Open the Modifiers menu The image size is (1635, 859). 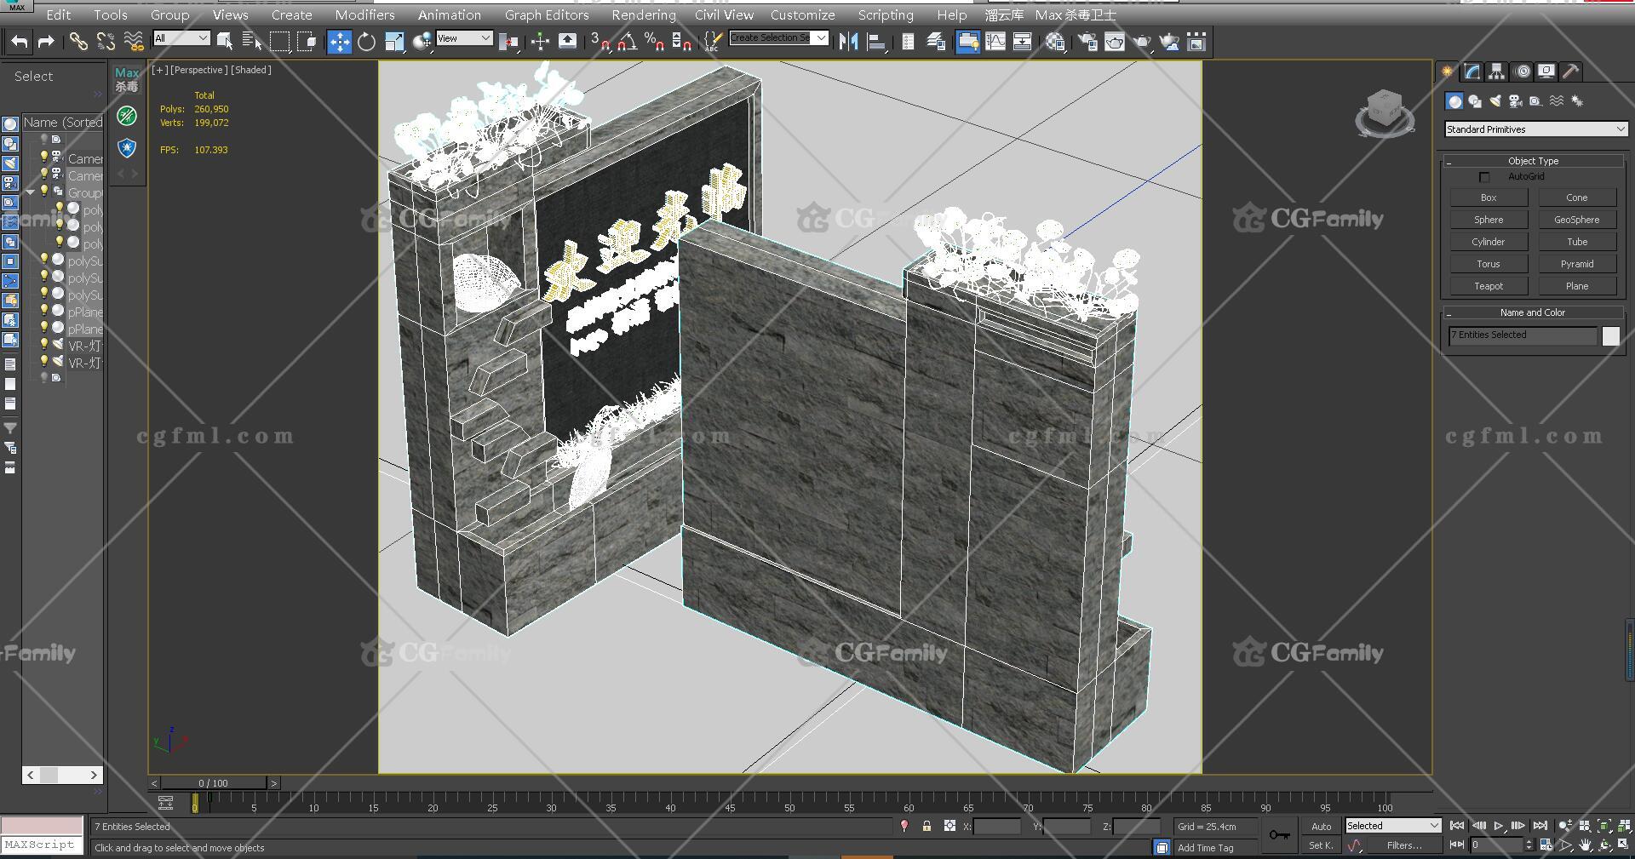(x=364, y=14)
